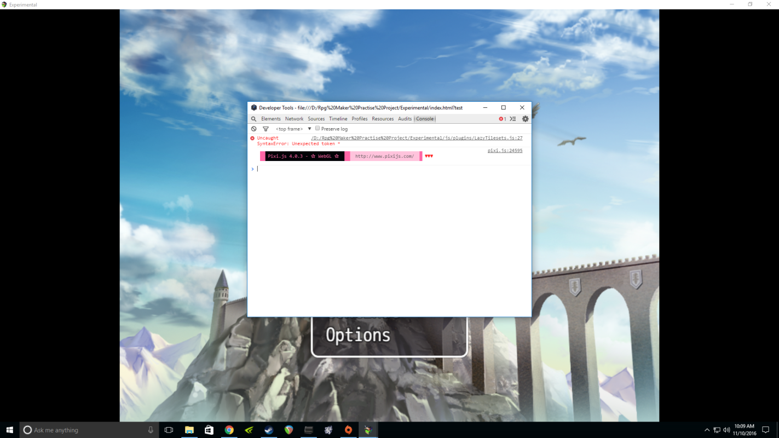Open DevTools settings gear

[x=526, y=119]
